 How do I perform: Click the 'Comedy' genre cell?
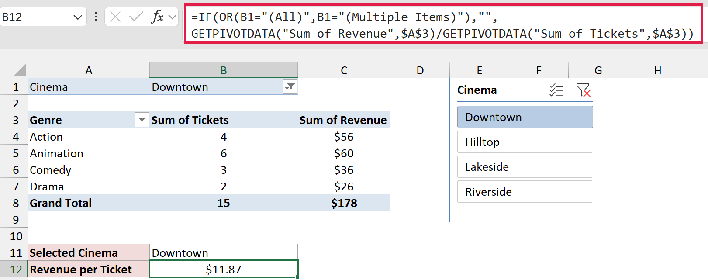point(89,170)
